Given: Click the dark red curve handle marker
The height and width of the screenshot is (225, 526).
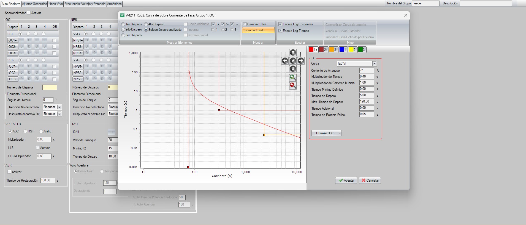Looking at the screenshot, I should point(219,110).
